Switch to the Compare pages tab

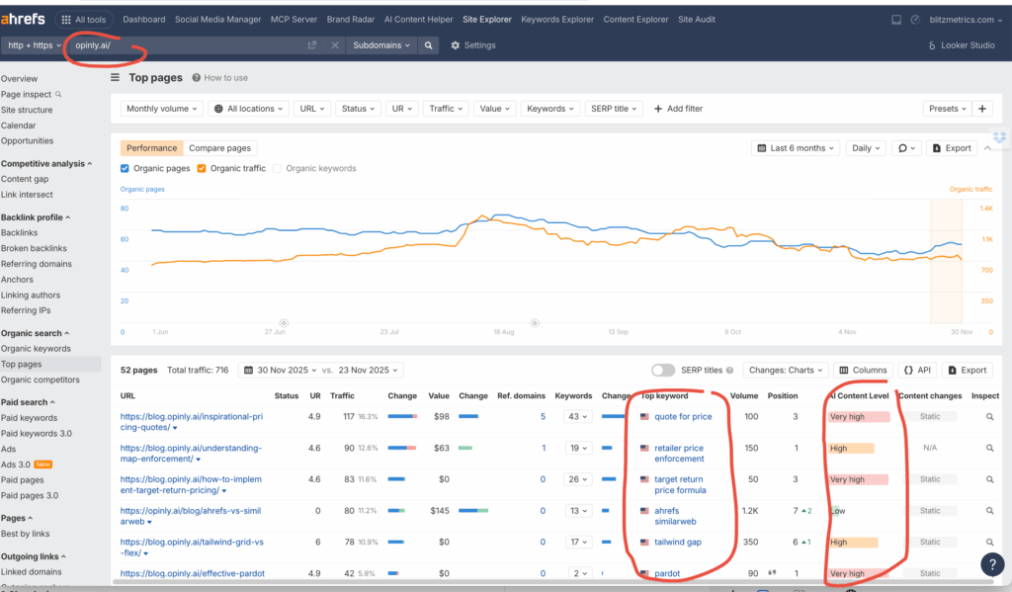point(219,148)
